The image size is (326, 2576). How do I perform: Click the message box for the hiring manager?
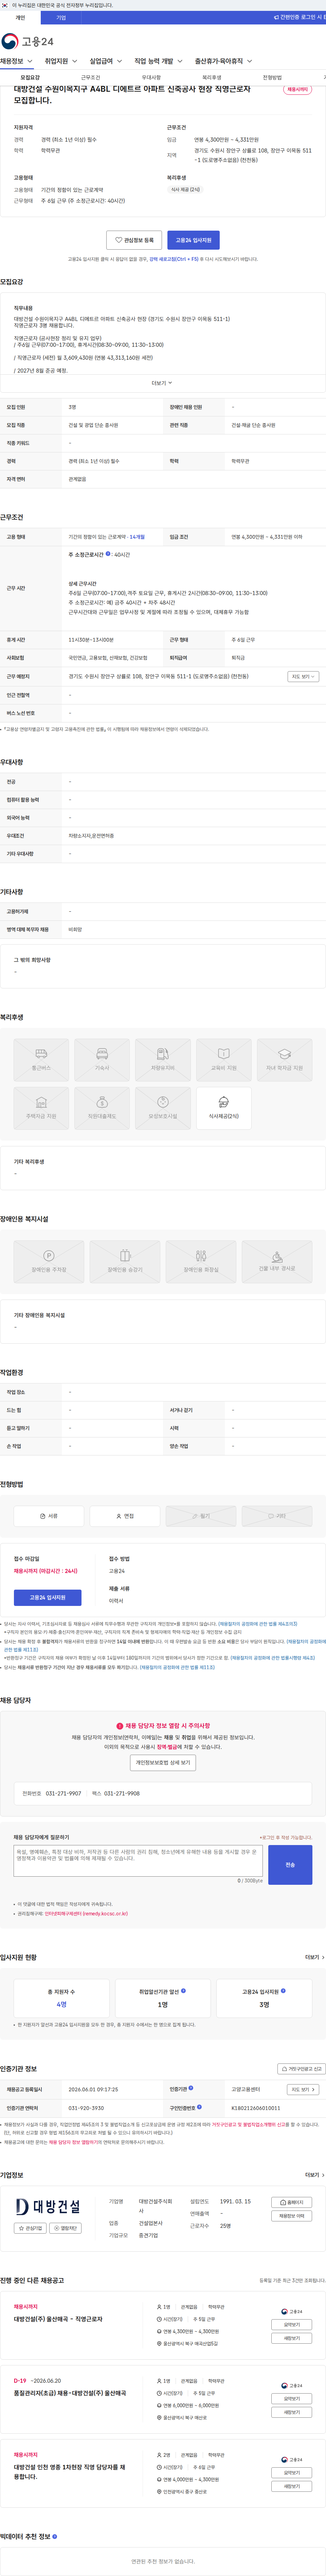[x=138, y=1861]
